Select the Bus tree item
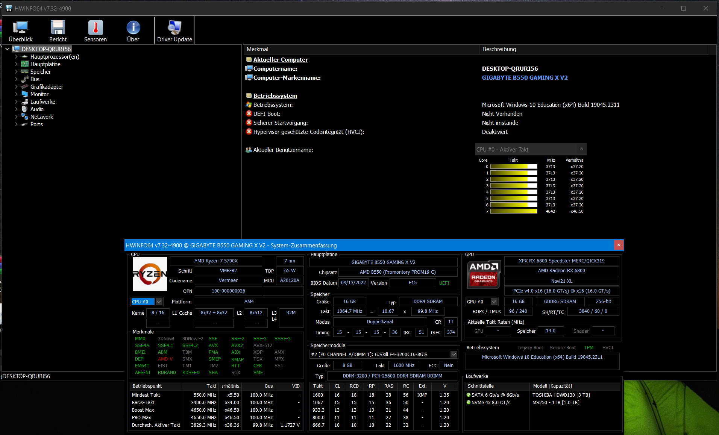Viewport: 719px width, 435px height. click(x=35, y=79)
